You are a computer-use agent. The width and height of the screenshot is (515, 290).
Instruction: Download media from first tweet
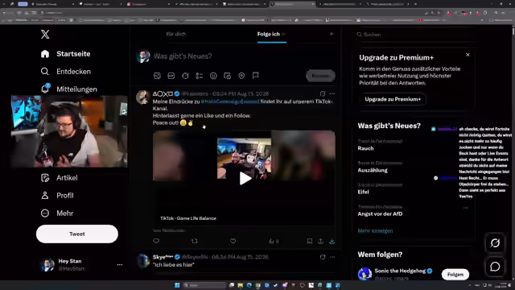click(x=332, y=241)
